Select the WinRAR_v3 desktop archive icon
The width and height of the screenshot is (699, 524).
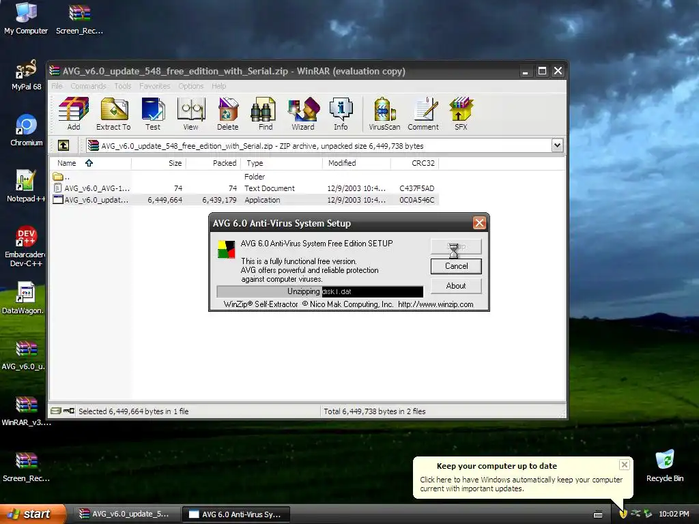pos(26,410)
